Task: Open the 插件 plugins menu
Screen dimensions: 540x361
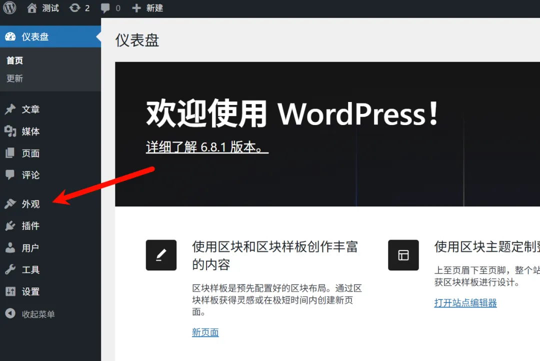Action: tap(50, 225)
